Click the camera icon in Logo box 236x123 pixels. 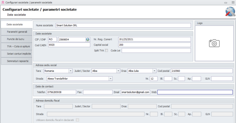(x=214, y=43)
